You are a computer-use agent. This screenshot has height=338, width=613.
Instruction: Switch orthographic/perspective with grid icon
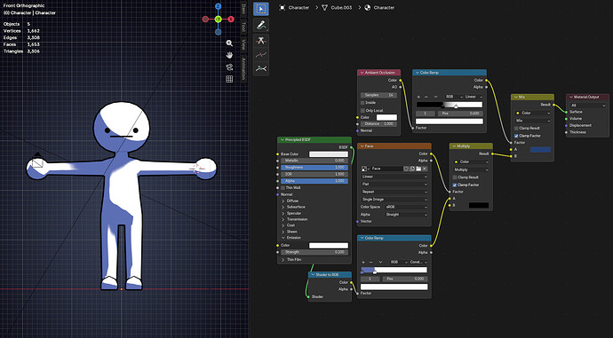[x=229, y=79]
